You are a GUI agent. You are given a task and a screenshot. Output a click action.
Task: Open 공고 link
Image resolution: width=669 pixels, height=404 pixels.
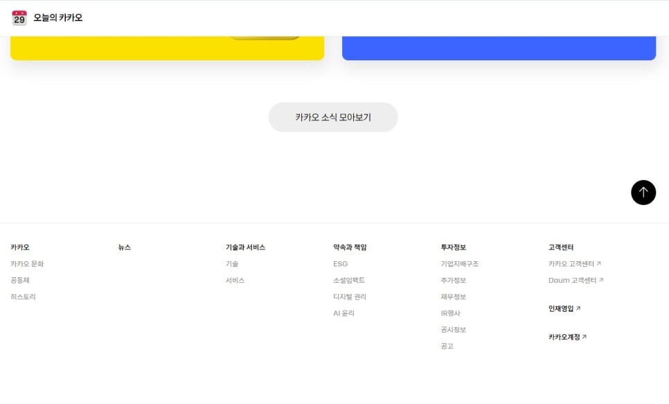pyautogui.click(x=447, y=346)
